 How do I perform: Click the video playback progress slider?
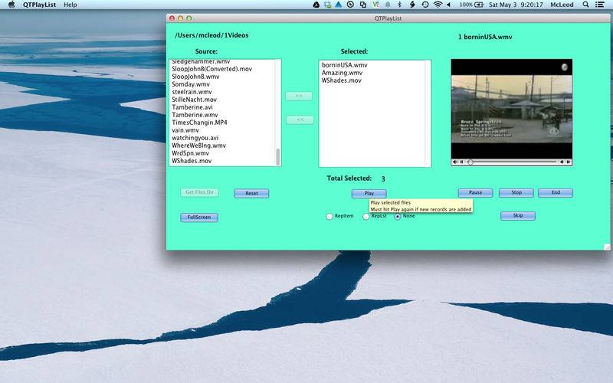tap(512, 162)
